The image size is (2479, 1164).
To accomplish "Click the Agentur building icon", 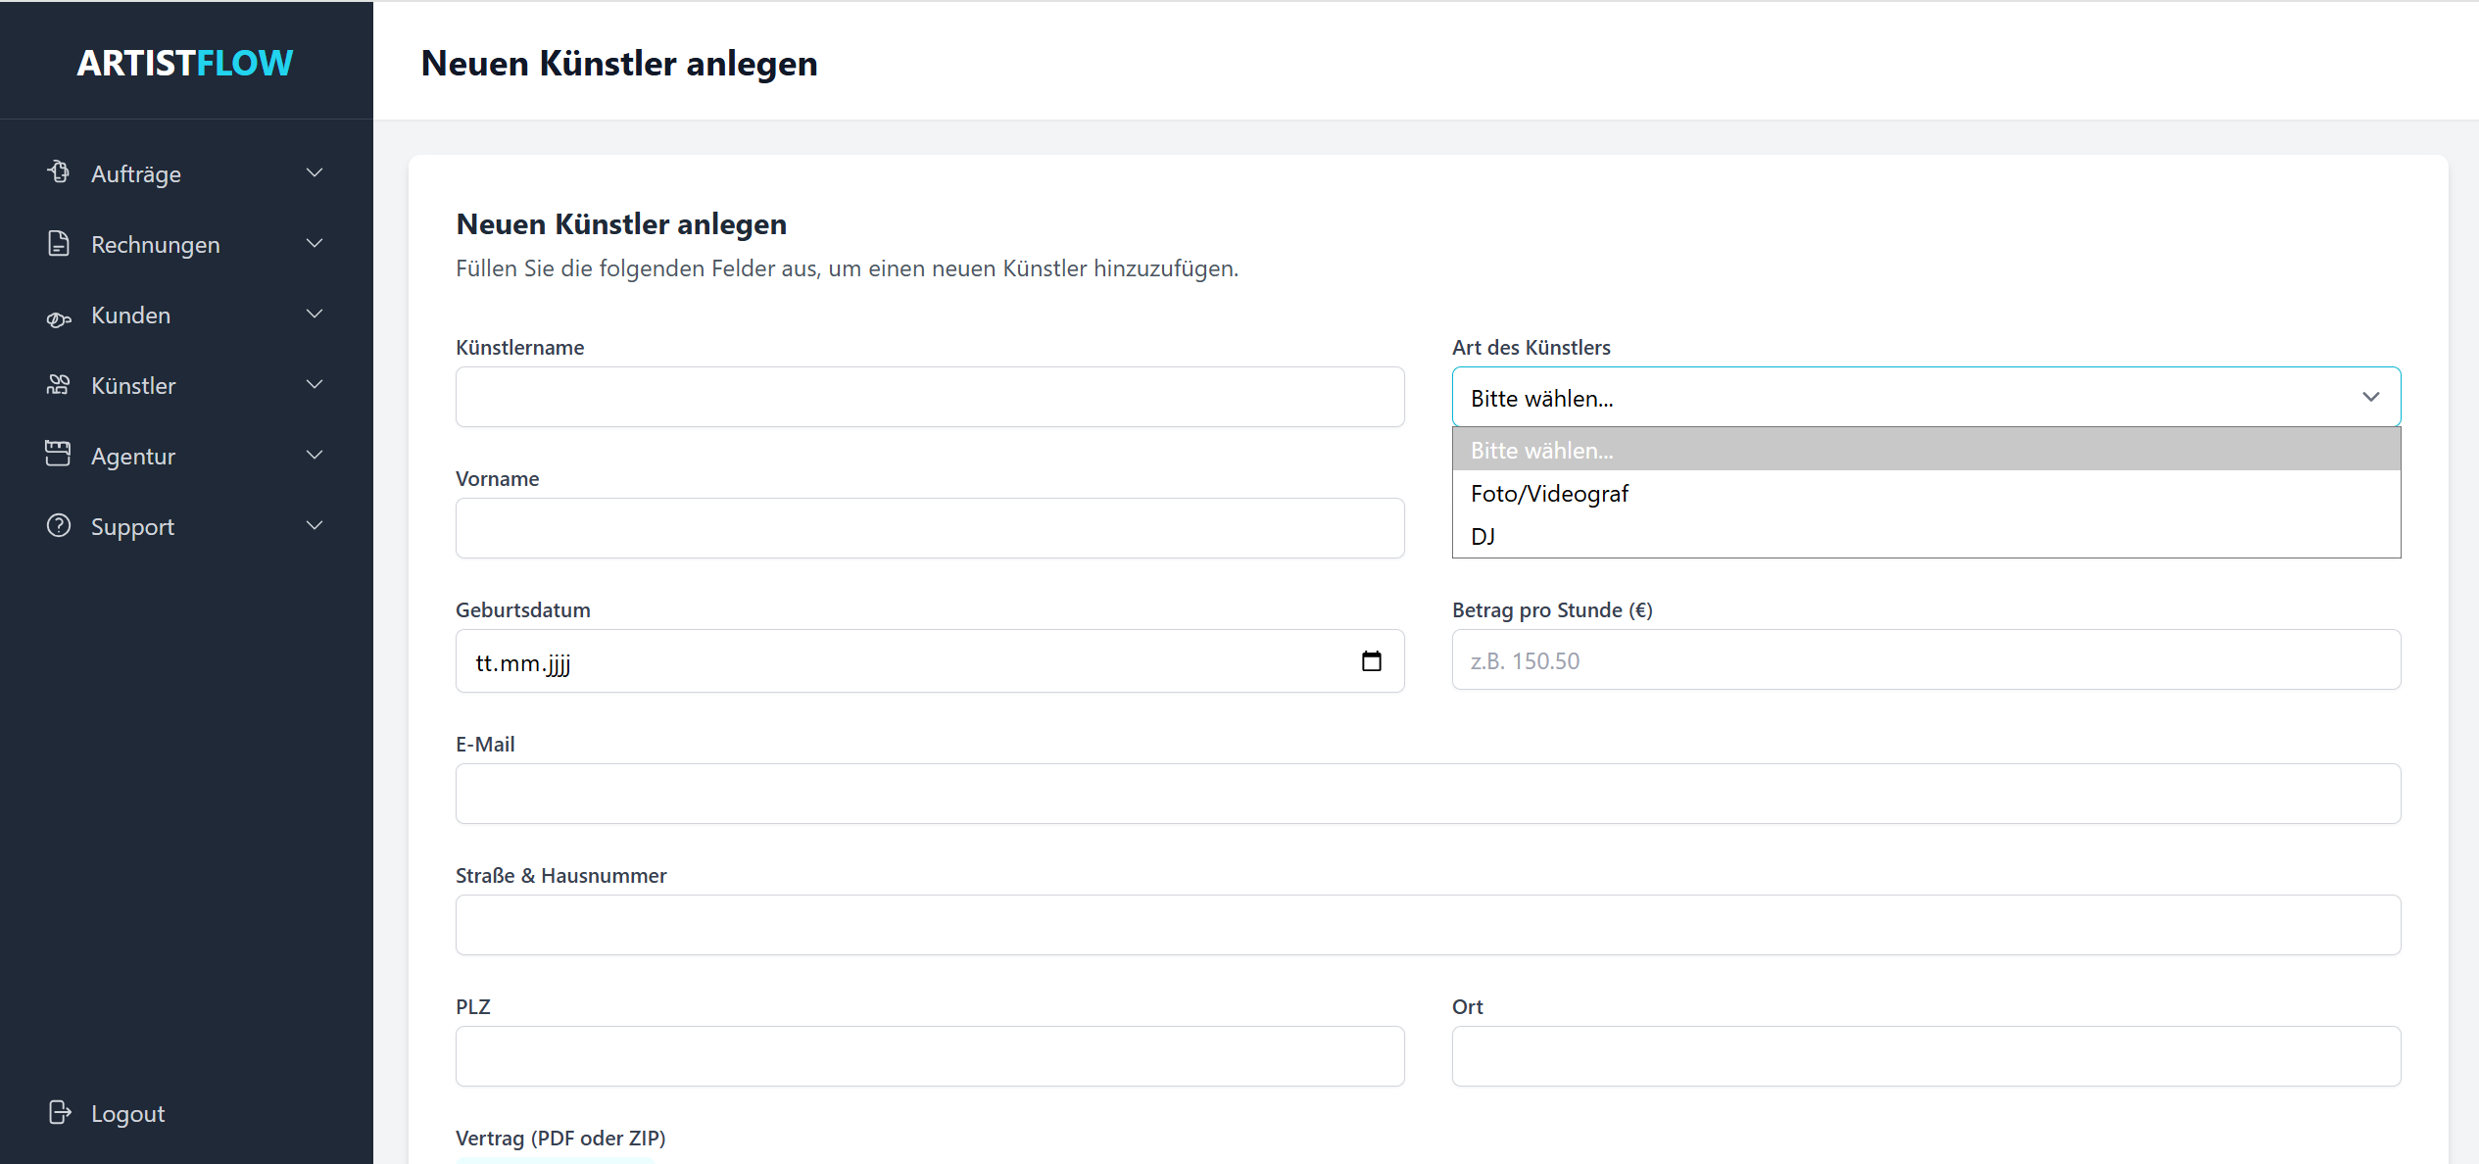I will pyautogui.click(x=58, y=454).
